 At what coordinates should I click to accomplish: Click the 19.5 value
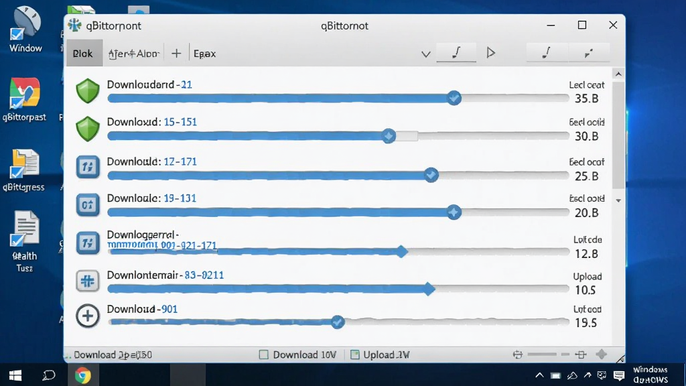[586, 323]
